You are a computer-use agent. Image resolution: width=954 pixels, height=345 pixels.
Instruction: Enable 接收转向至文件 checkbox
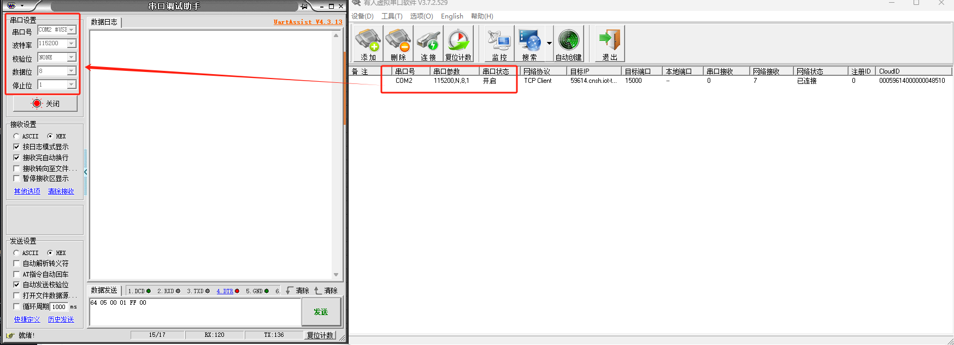[16, 168]
